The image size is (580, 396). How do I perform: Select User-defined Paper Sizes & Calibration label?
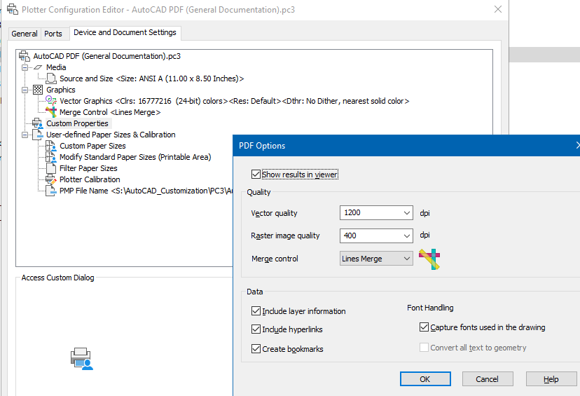(x=111, y=135)
